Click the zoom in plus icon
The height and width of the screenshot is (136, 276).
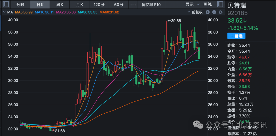pos(208,12)
